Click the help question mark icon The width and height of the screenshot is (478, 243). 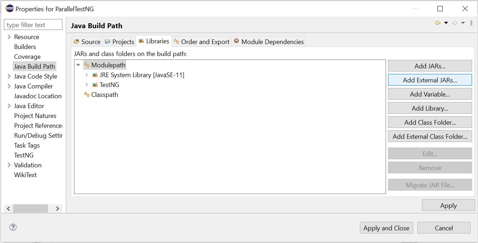pyautogui.click(x=13, y=227)
